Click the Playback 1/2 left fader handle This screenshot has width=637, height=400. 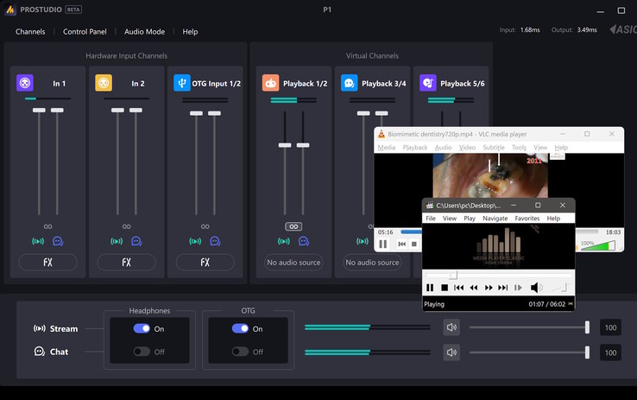click(285, 145)
